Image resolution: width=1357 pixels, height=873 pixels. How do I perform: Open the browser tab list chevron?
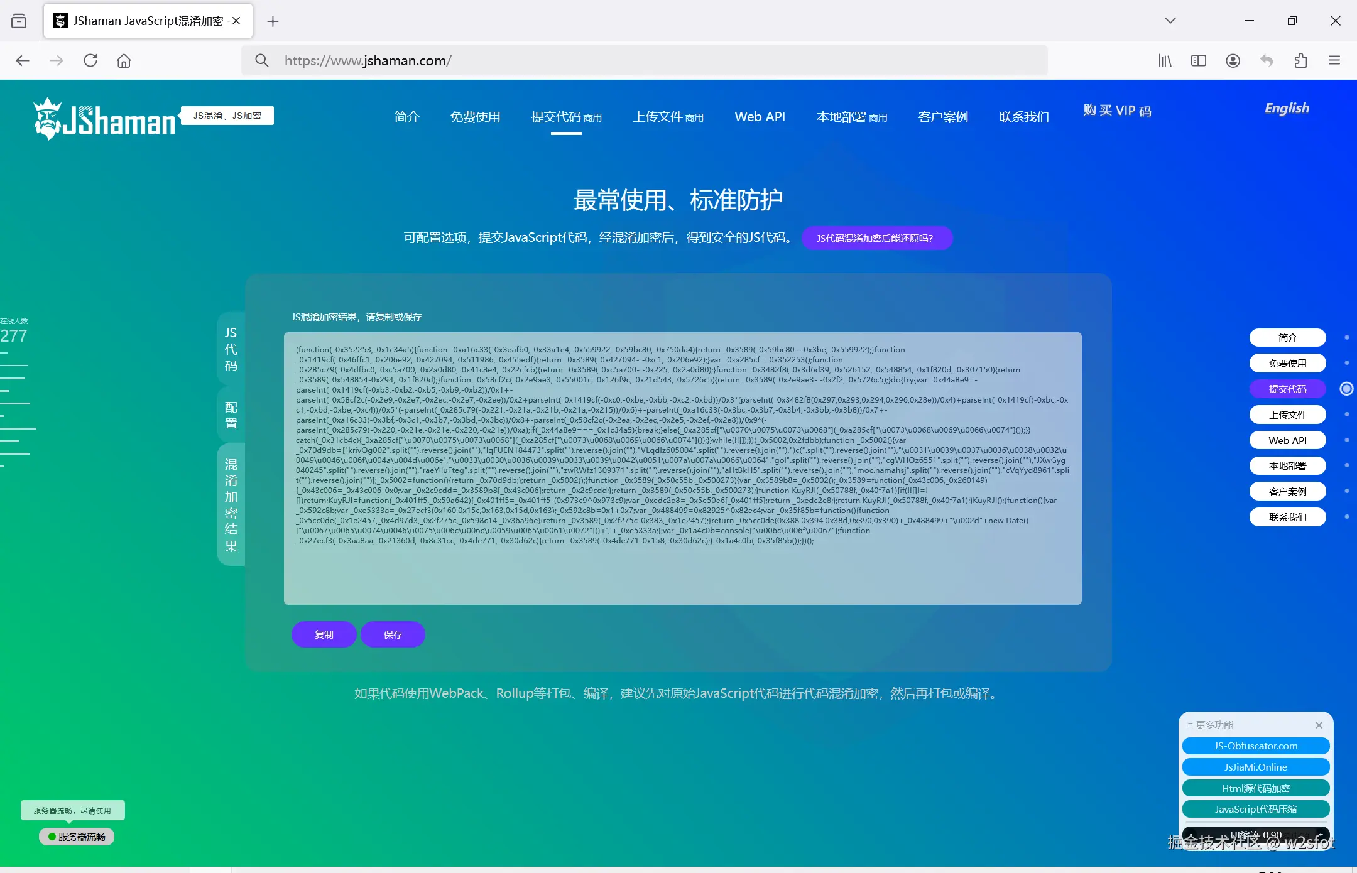coord(1170,21)
